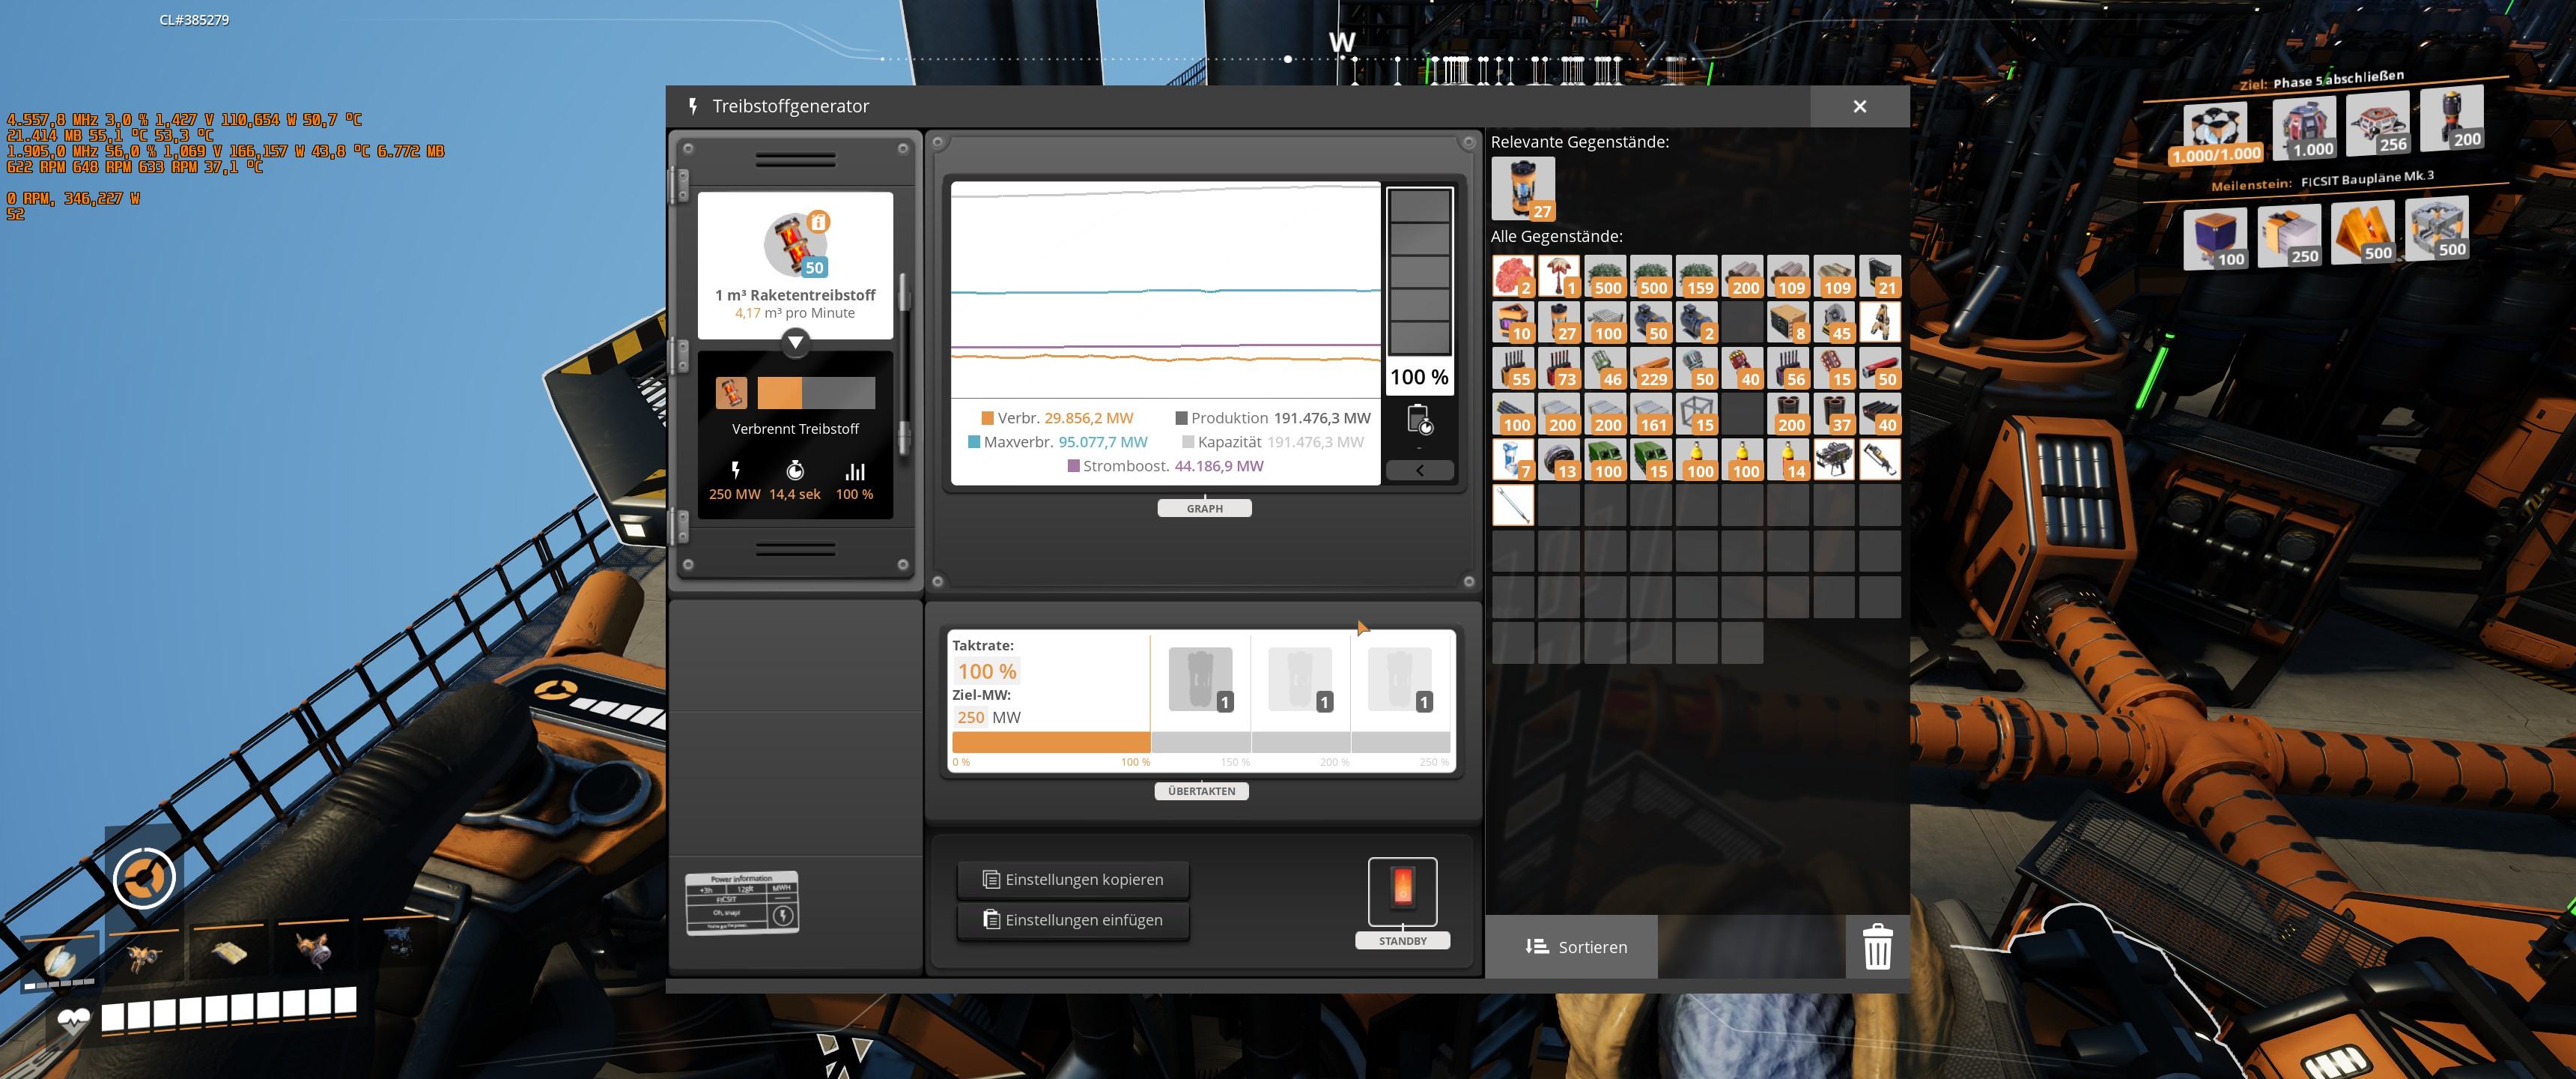Click the third power shard slot

tap(1400, 680)
